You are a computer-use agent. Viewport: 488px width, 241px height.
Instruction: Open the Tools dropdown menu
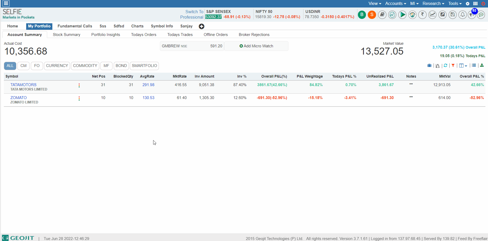[455, 3]
